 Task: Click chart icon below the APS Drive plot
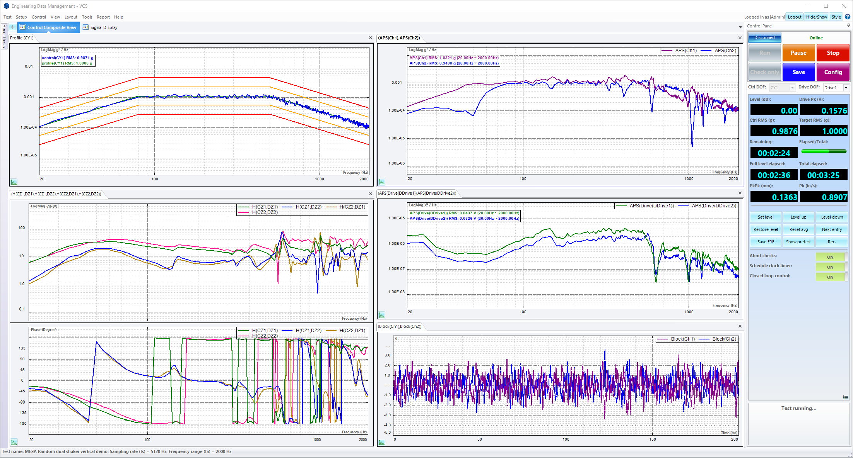point(382,315)
